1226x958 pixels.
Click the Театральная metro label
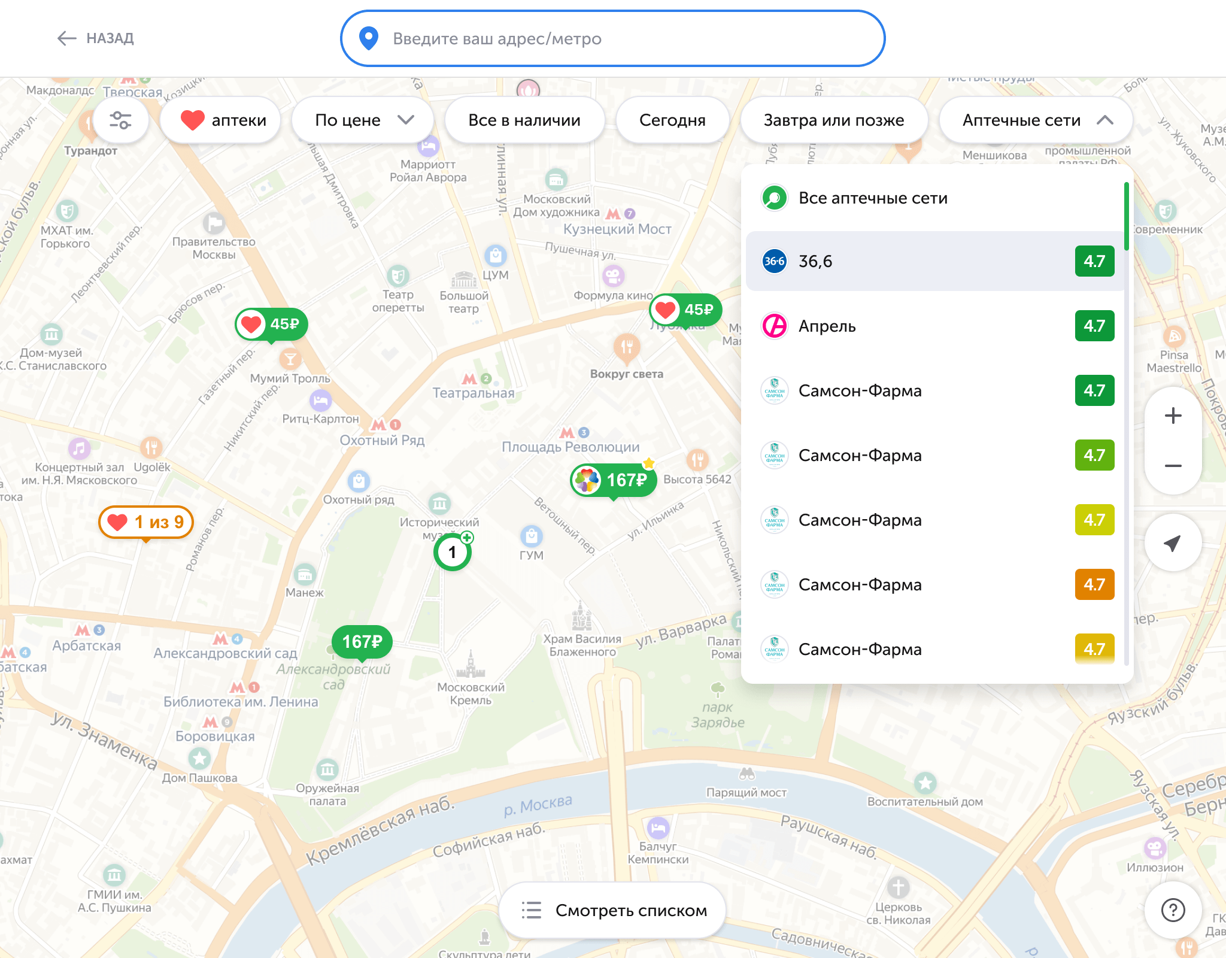[x=474, y=393]
